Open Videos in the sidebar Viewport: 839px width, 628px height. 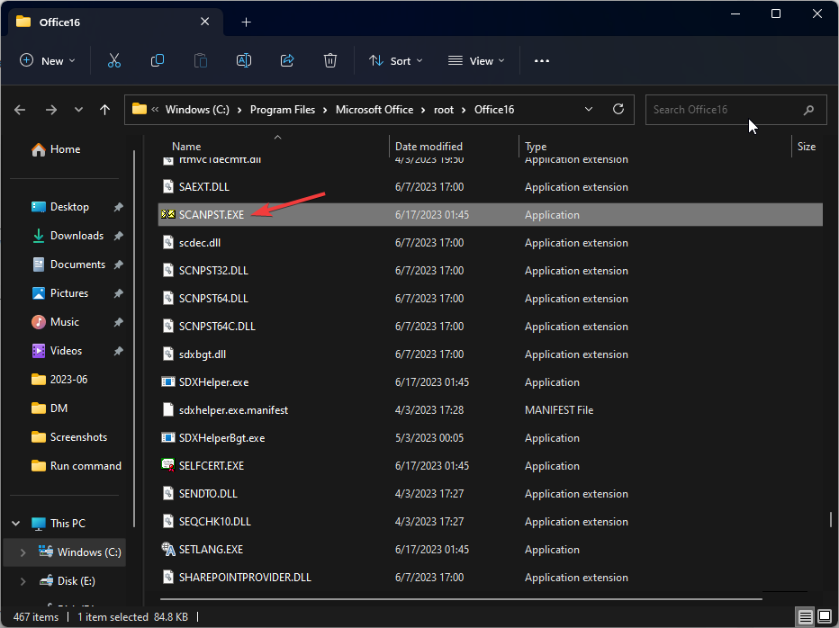66,351
